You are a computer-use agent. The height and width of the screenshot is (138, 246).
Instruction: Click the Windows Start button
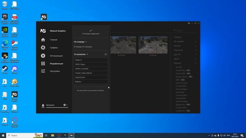tap(3, 135)
